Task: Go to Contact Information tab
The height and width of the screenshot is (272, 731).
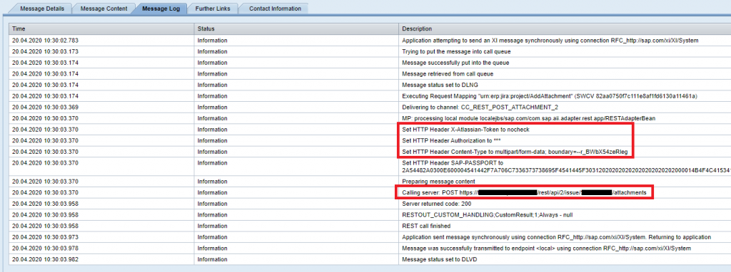Action: coord(275,9)
